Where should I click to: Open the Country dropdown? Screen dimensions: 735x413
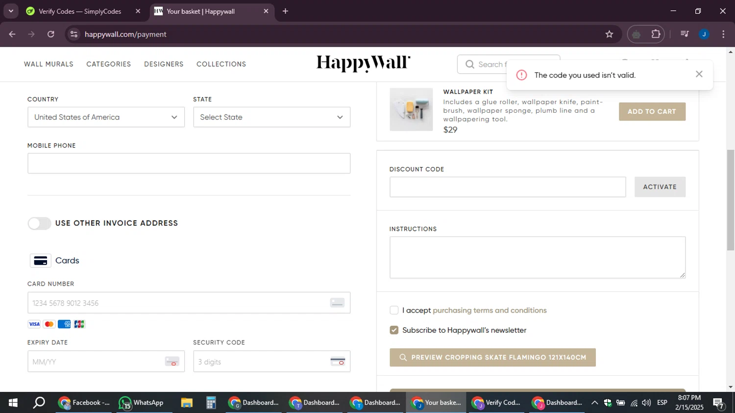106,117
